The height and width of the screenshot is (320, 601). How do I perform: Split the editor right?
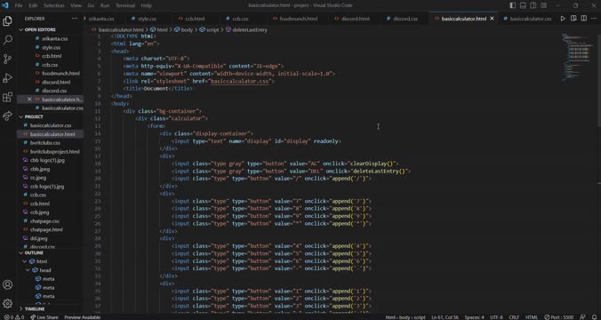coord(584,19)
